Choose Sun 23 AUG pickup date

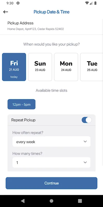pyautogui.click(x=40, y=67)
